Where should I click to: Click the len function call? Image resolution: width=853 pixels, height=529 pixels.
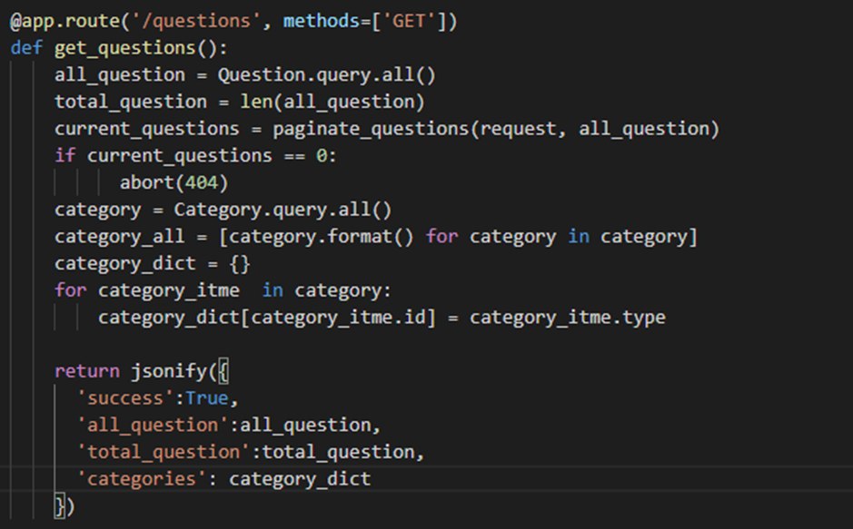[x=332, y=103]
